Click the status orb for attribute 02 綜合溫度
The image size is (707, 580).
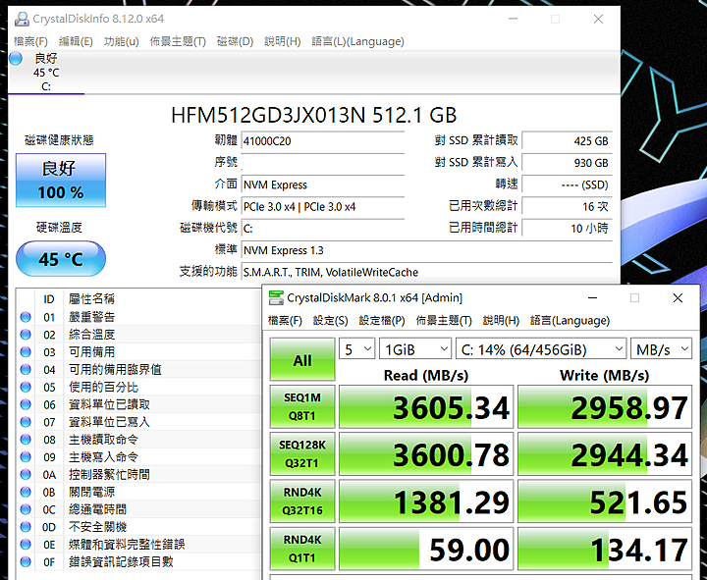point(26,335)
